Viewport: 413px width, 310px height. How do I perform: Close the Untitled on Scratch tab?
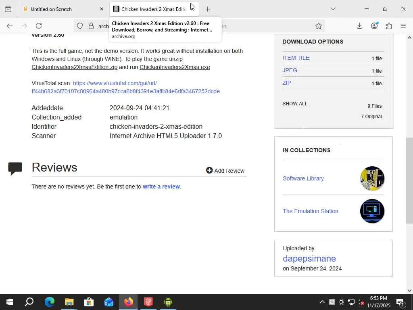pyautogui.click(x=101, y=9)
